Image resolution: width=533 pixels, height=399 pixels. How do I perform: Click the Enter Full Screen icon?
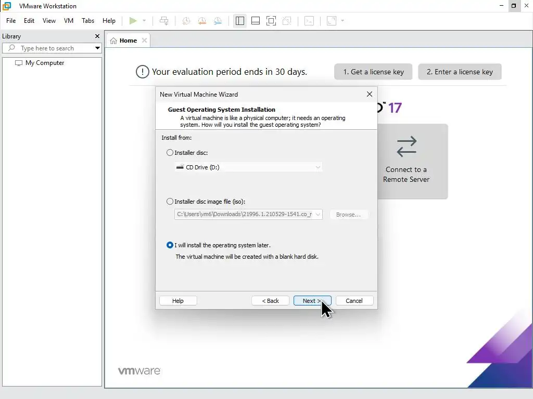271,21
